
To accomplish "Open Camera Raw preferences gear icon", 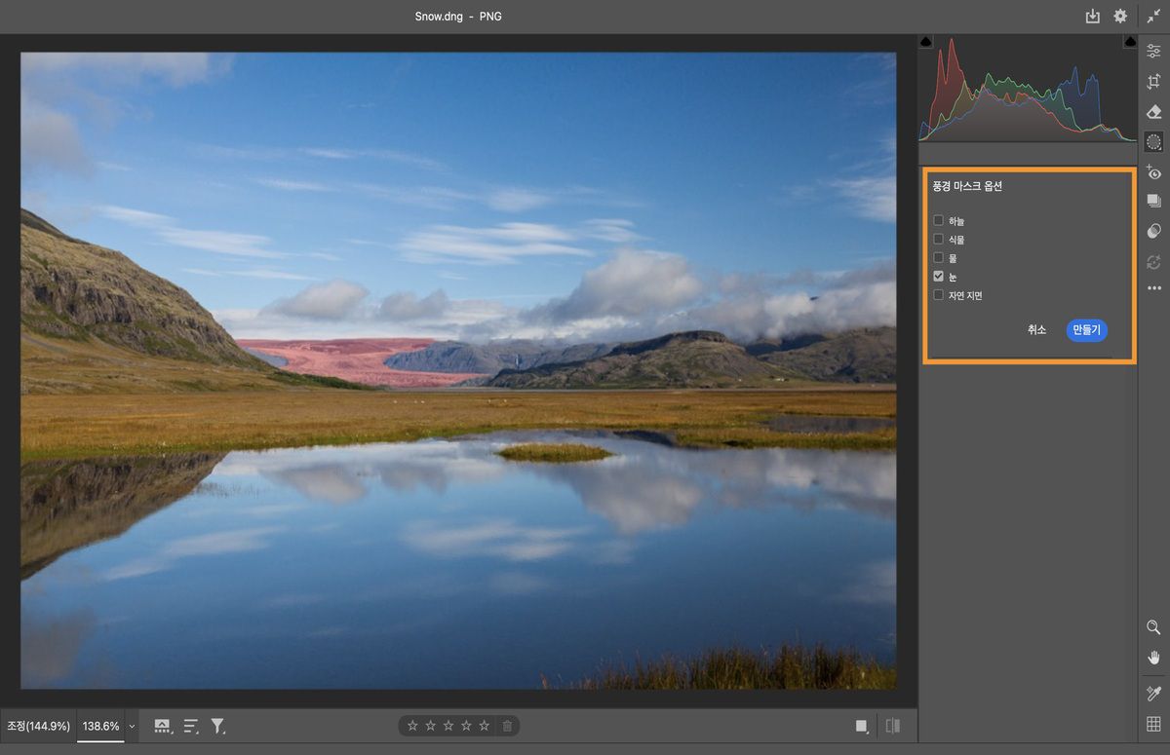I will point(1120,17).
